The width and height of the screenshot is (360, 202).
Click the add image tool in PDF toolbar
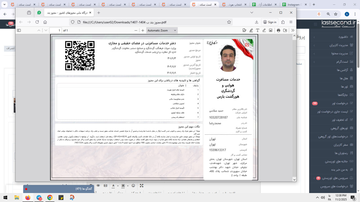[x=271, y=30]
